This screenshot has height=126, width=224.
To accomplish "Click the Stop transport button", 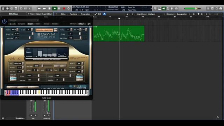I will 49,8.
